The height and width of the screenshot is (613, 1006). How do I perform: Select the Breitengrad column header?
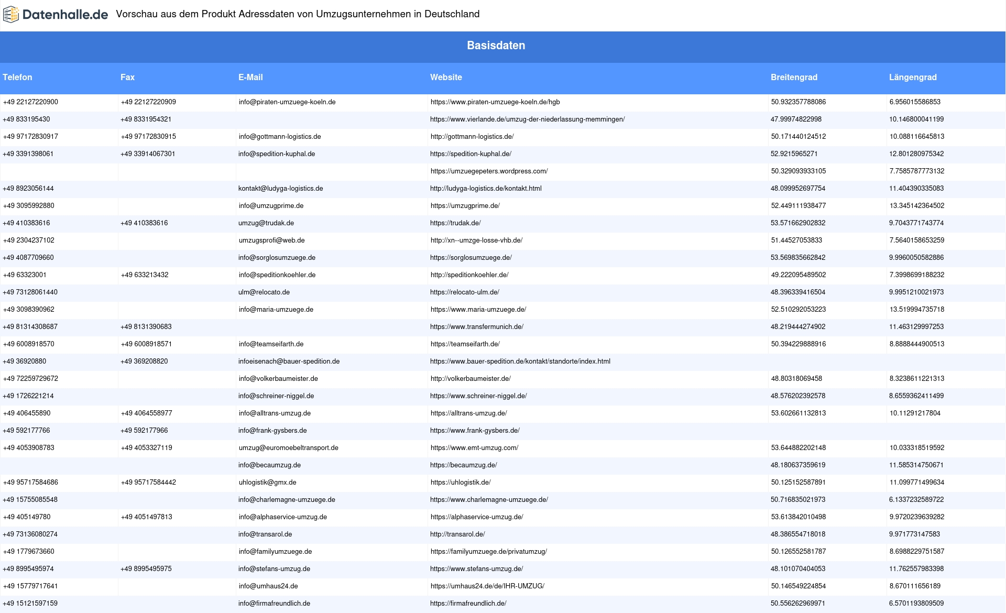pos(794,77)
